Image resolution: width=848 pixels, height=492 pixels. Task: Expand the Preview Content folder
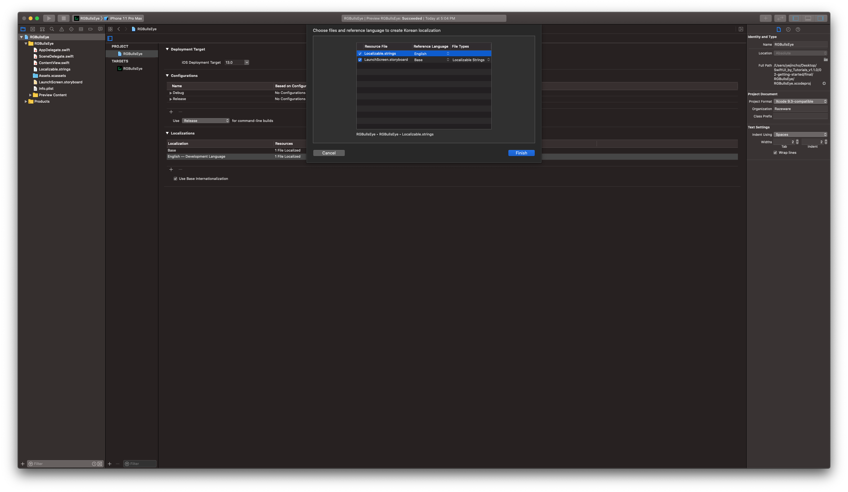coord(30,95)
